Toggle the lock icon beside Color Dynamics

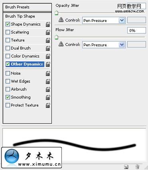tap(48, 56)
